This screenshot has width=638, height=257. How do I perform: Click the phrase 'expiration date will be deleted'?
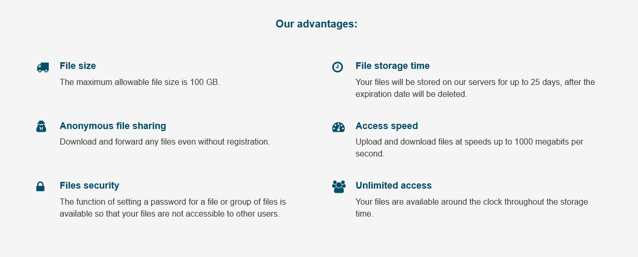pyautogui.click(x=411, y=94)
